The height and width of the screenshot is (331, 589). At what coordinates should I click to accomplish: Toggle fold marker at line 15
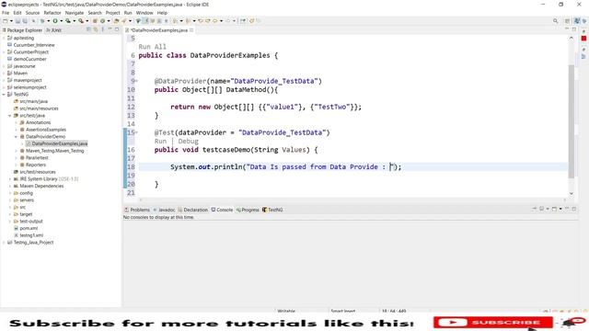(136, 132)
